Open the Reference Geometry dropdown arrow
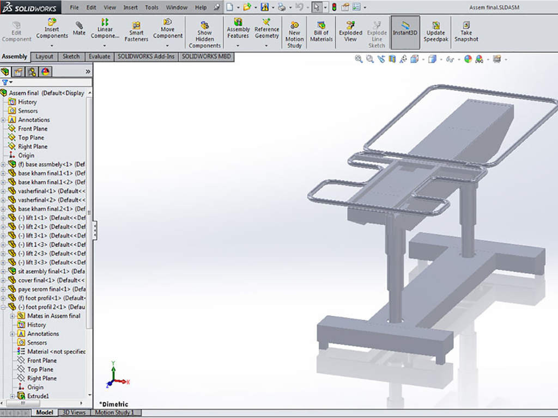The image size is (558, 418). coord(266,46)
